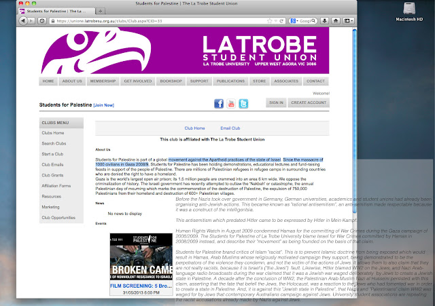This screenshot has height=306, width=435.
Task: Click the SIGN IN button
Action: click(x=276, y=102)
